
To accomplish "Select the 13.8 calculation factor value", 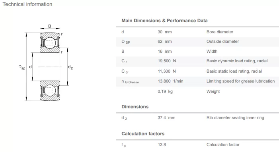I will pyautogui.click(x=162, y=145).
